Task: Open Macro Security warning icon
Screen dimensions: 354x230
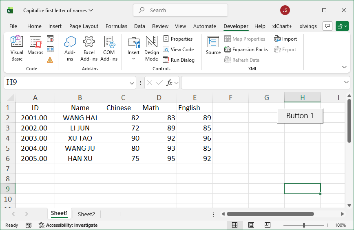Action: click(50, 60)
